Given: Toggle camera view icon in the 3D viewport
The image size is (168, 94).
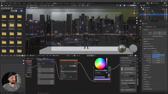Looking at the screenshot, I should 137,23.
